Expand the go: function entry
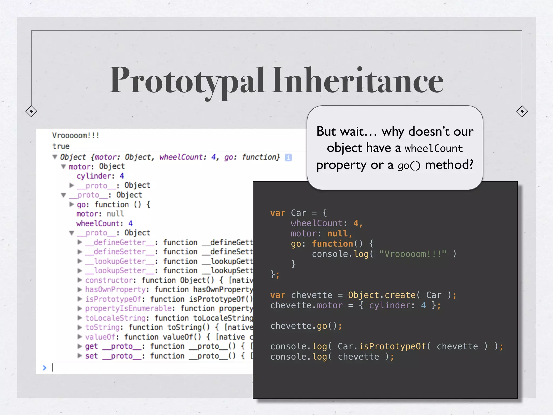Image resolution: width=553 pixels, height=415 pixels. 72,204
